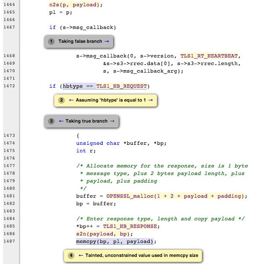255x264 pixels.
Task: Click the left arrow in the 'Tainted' warning
Action: 81,255
